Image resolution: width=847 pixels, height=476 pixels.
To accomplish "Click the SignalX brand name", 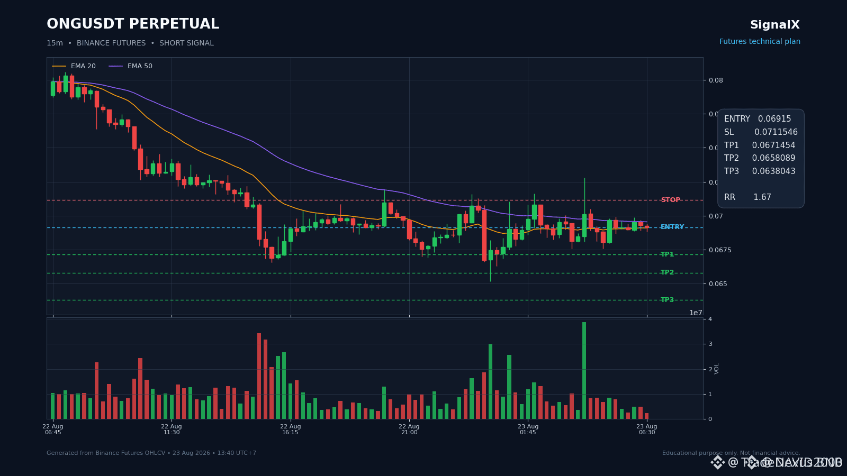I will [x=775, y=25].
